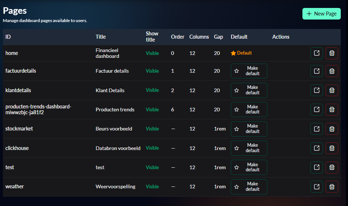Click the Title column header

click(101, 37)
